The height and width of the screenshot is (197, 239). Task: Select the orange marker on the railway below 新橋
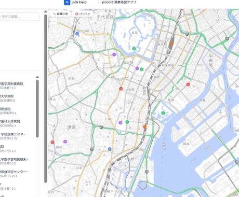144,126
